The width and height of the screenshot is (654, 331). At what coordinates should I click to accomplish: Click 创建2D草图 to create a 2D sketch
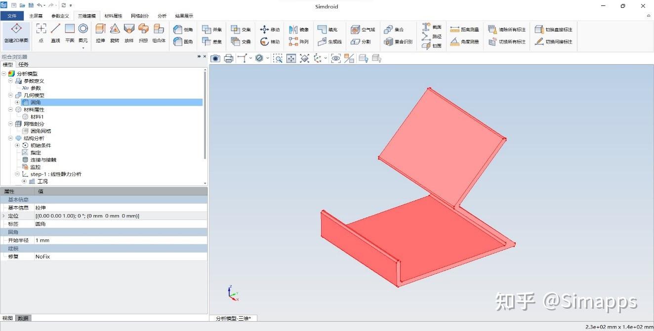point(16,35)
